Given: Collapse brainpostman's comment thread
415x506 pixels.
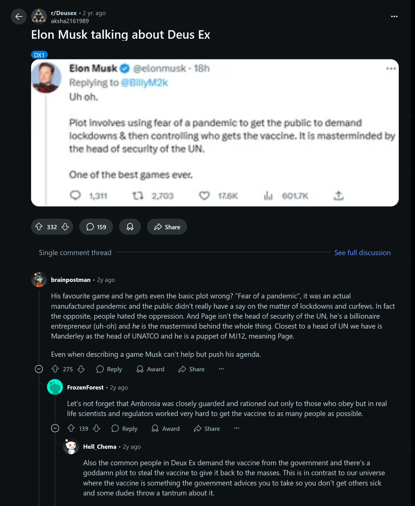Looking at the screenshot, I should [38, 369].
